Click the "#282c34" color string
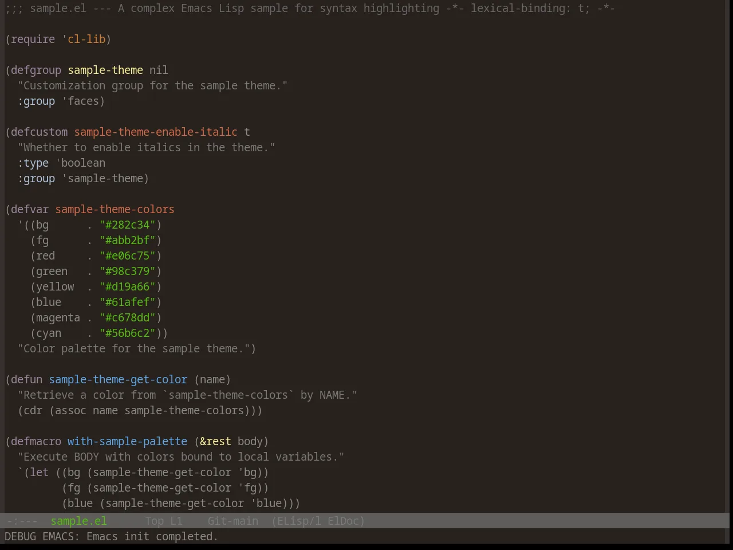The height and width of the screenshot is (550, 733). click(127, 225)
